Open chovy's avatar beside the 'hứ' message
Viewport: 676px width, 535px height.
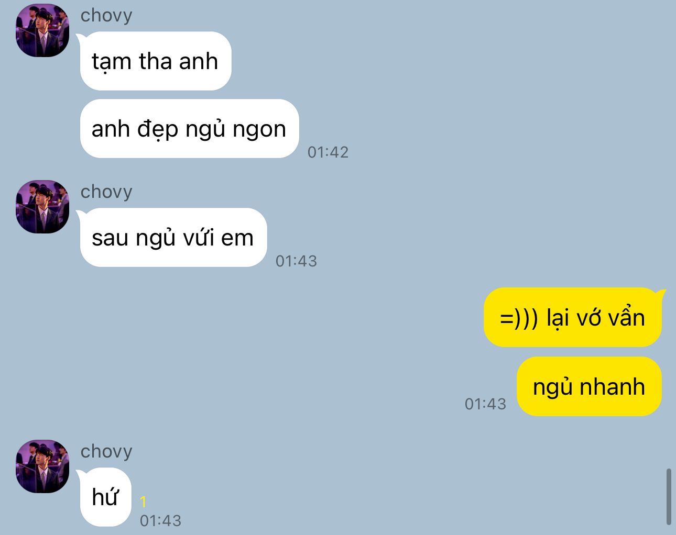[42, 466]
